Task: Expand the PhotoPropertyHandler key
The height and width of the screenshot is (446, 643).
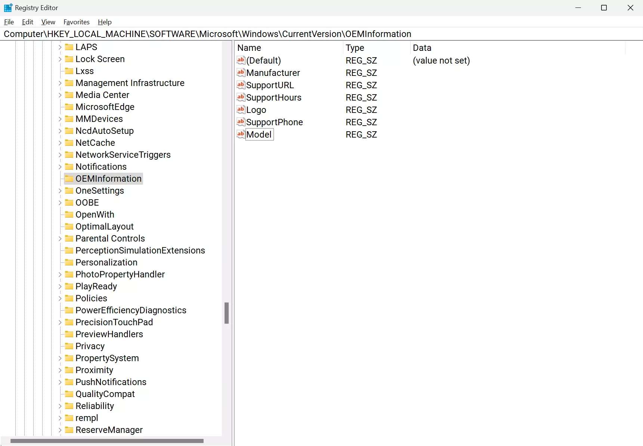Action: pyautogui.click(x=60, y=274)
